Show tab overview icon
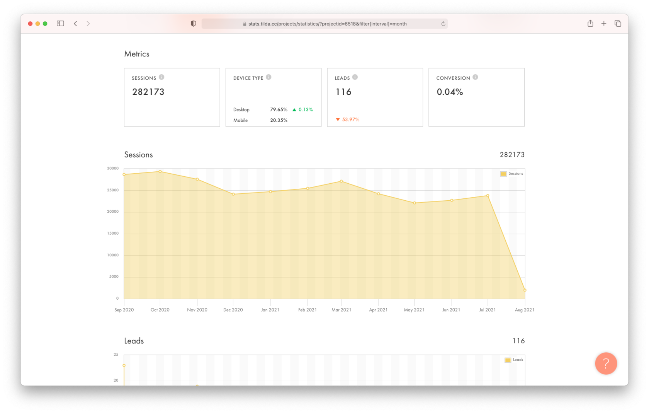The width and height of the screenshot is (649, 413). 618,24
